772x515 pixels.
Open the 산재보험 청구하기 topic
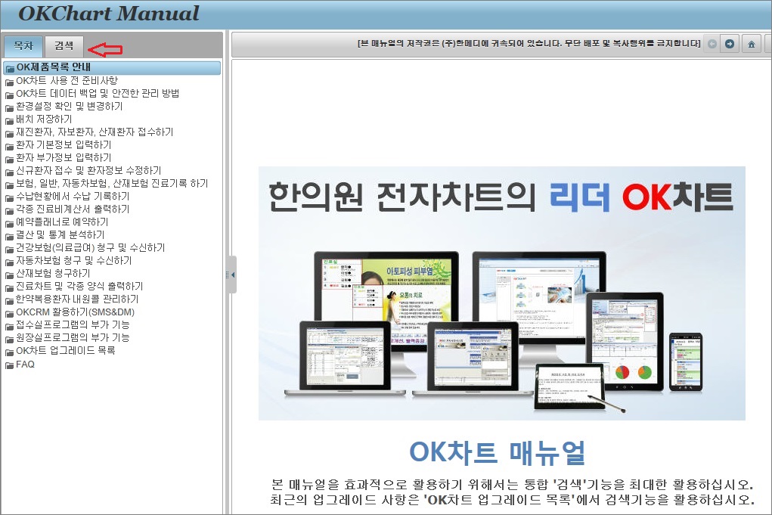coord(53,273)
